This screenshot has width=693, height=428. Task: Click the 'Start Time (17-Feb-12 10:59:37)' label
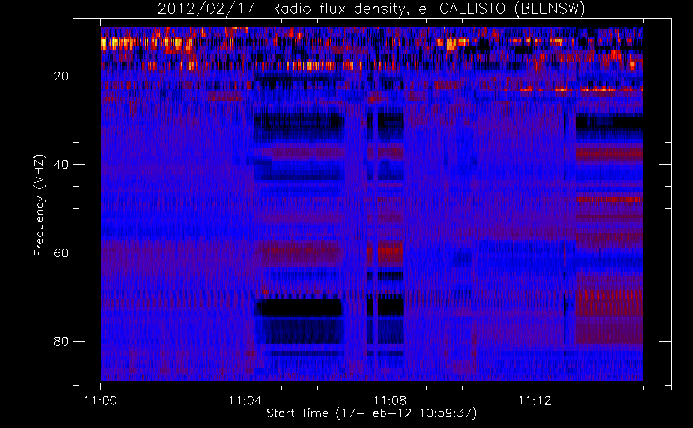[371, 413]
